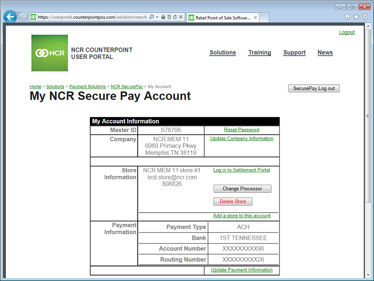
Task: Open the Tools gear icon
Action: coord(365,16)
